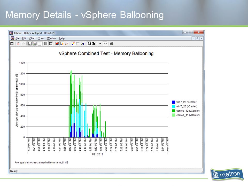Minimize the Athene application window

tap(185, 32)
